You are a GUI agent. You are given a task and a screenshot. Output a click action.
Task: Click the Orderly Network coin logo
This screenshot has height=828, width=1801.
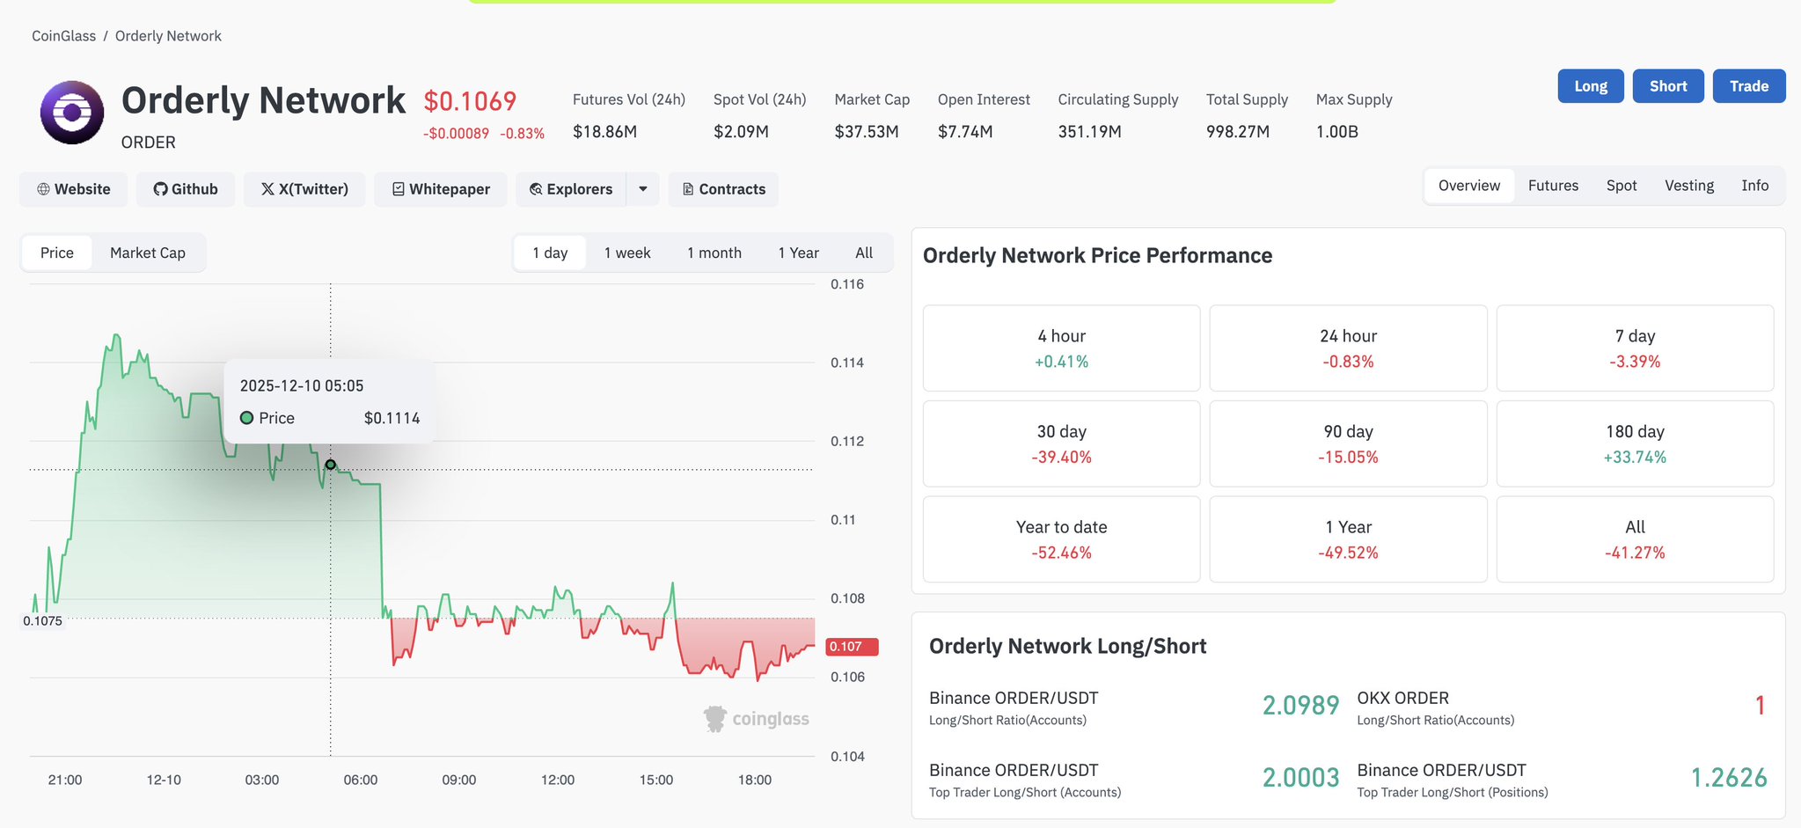(72, 113)
